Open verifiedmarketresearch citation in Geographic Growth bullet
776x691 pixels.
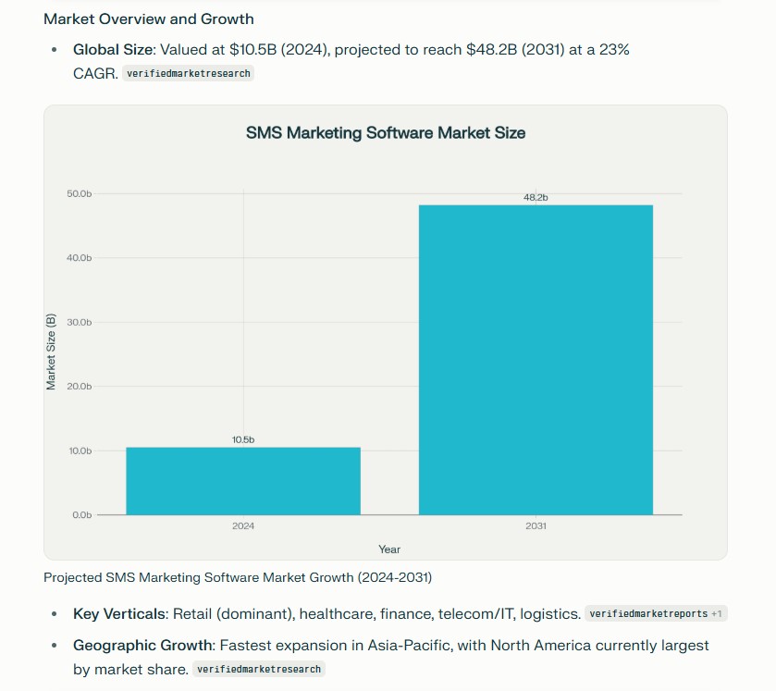(259, 669)
